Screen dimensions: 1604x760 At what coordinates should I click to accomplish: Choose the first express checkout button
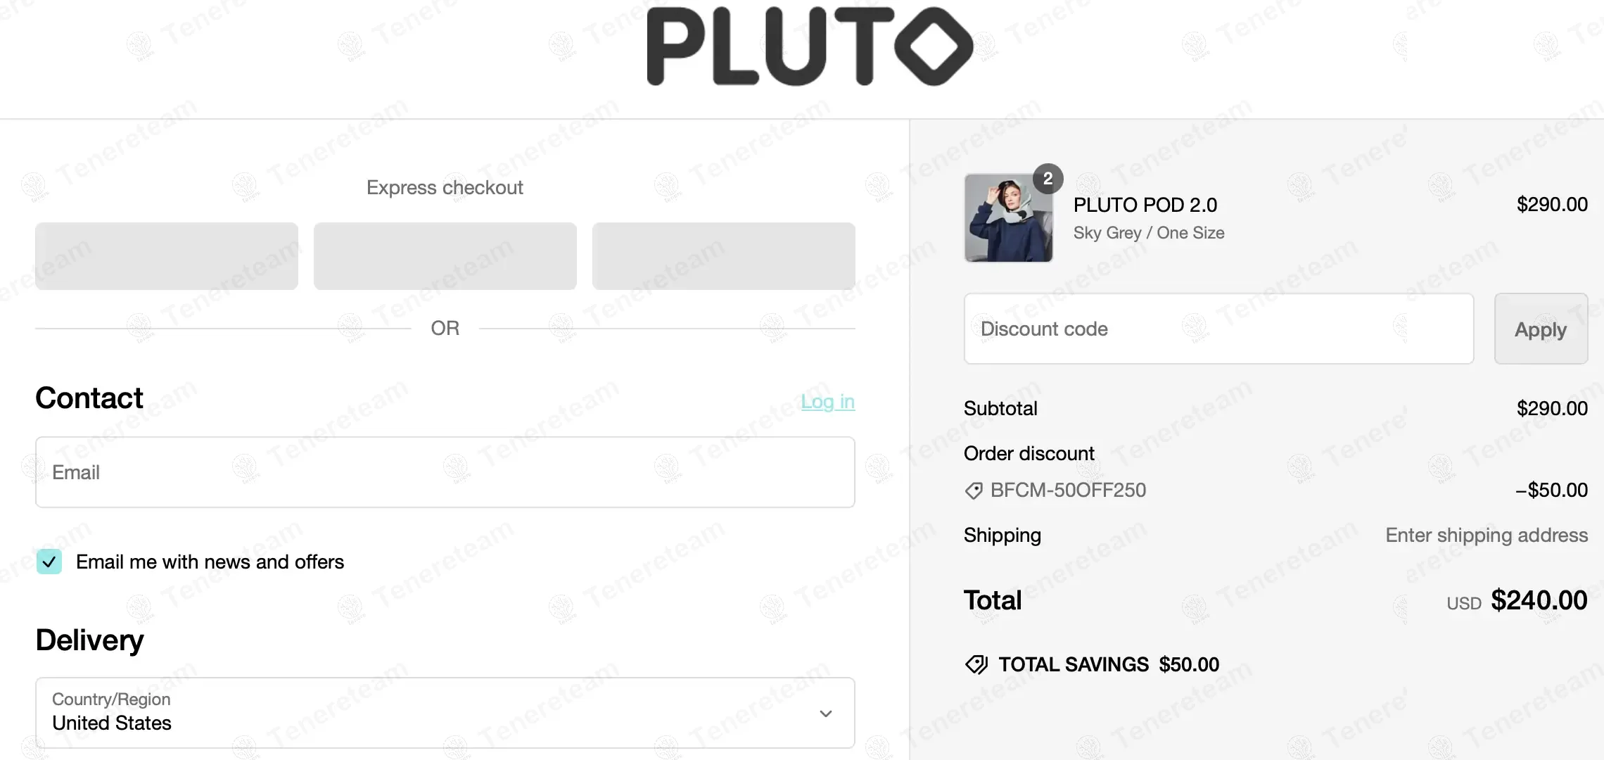pyautogui.click(x=167, y=256)
